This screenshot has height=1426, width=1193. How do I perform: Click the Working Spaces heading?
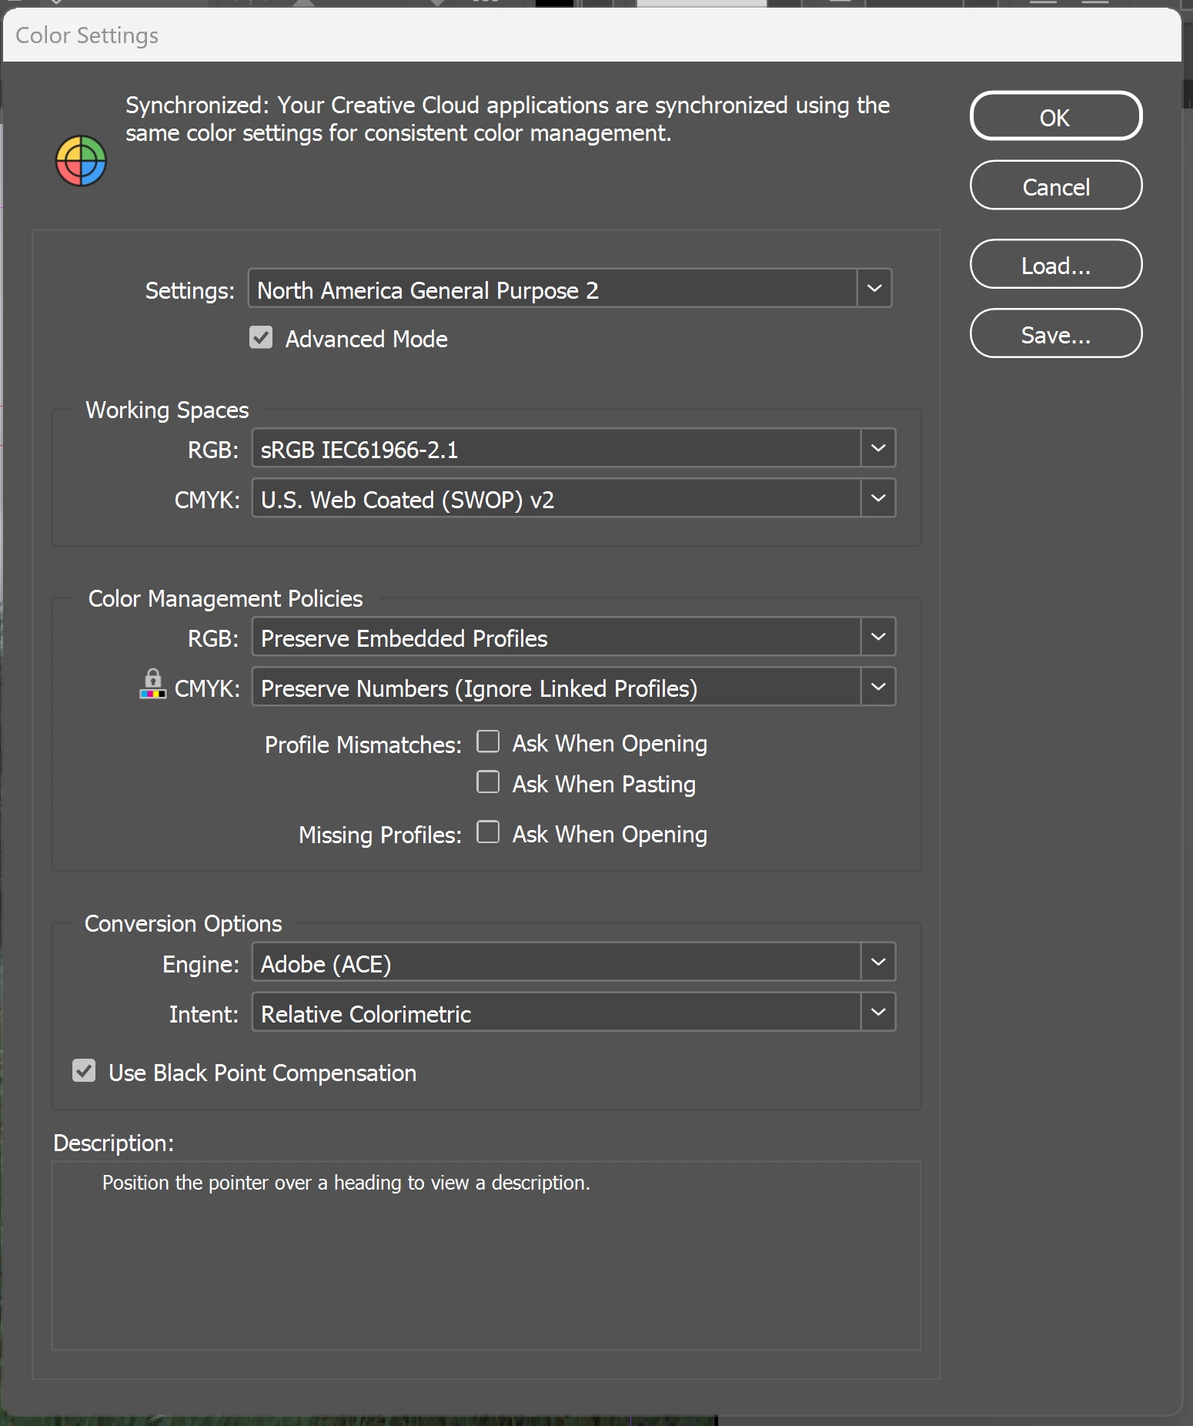click(x=167, y=410)
